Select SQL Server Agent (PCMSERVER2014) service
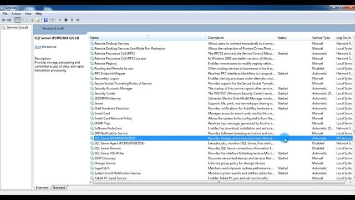This screenshot has width=355, height=200. (x=119, y=143)
